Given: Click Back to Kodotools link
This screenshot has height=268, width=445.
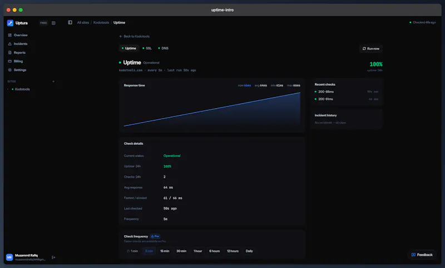Looking at the screenshot, I should pyautogui.click(x=135, y=36).
